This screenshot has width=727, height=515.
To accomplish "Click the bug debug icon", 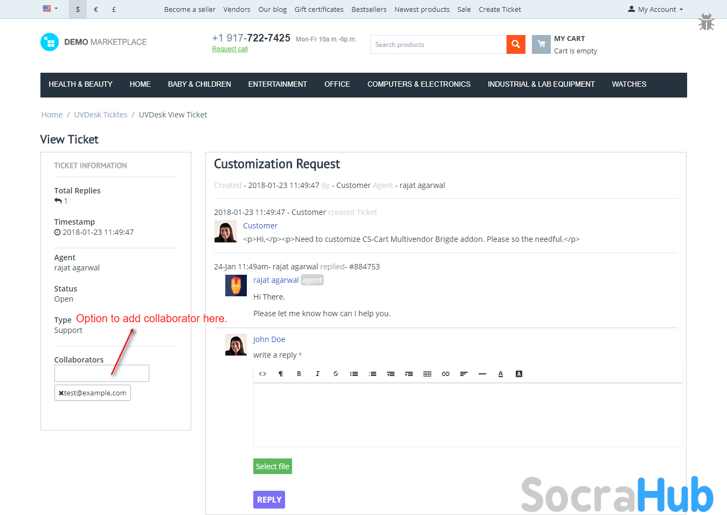I will [x=707, y=22].
